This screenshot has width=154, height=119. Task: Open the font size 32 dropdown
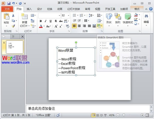point(69,15)
